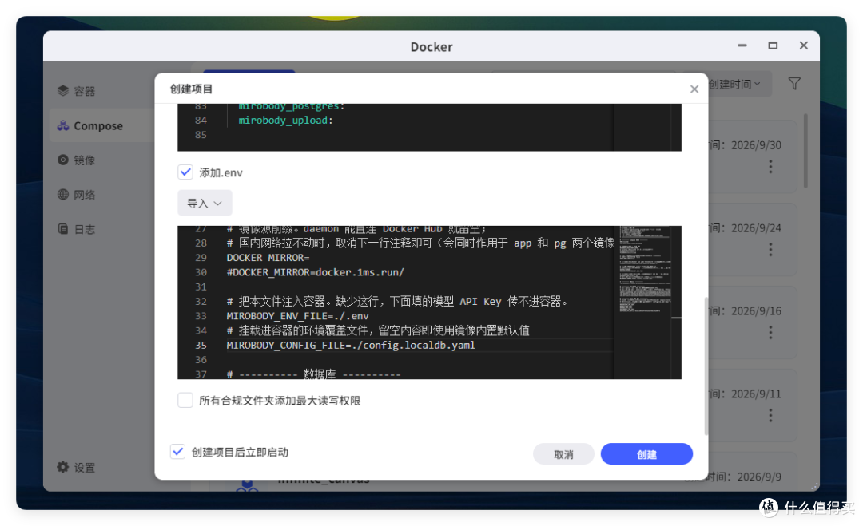Open more options for the 2026/9/30 project
Viewport: 863px width, 526px height.
[x=770, y=167]
